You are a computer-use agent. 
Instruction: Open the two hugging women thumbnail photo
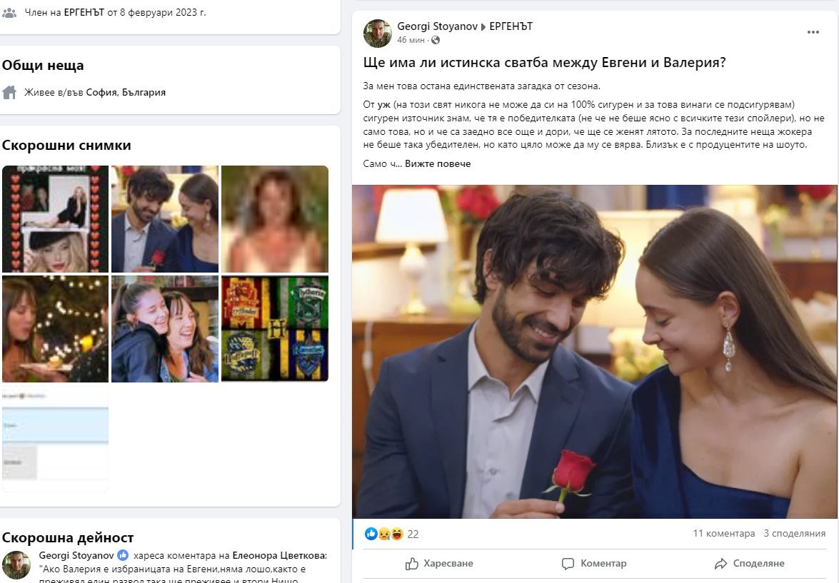(165, 329)
